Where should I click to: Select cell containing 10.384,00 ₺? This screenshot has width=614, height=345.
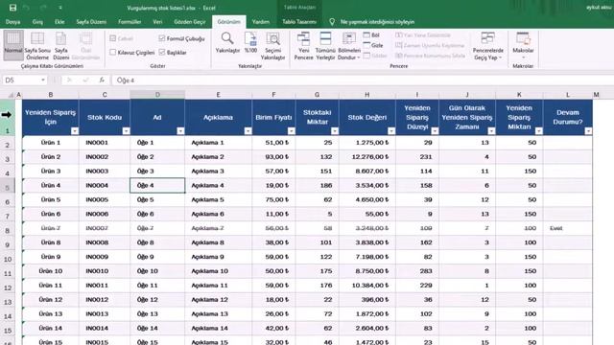click(x=366, y=286)
